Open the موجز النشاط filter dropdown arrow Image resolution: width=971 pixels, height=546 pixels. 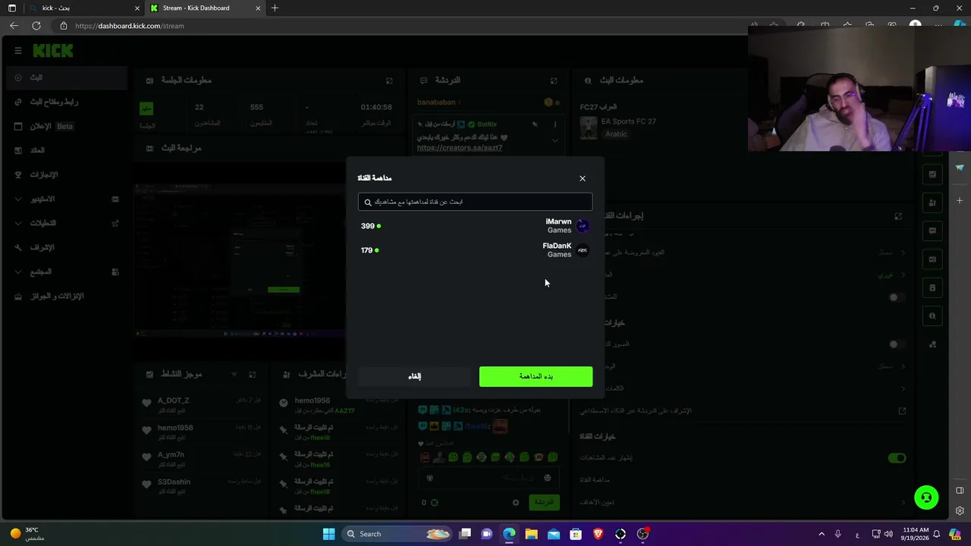coord(234,375)
